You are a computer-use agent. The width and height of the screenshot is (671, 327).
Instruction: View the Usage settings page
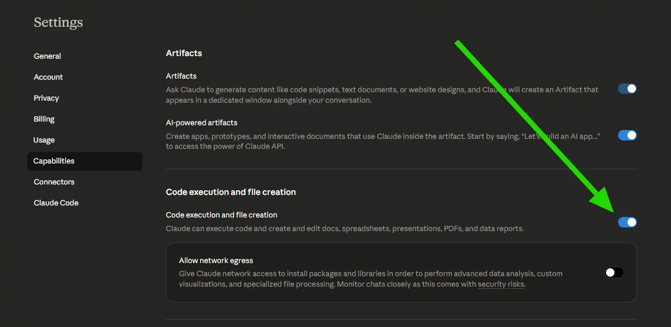[x=44, y=140]
